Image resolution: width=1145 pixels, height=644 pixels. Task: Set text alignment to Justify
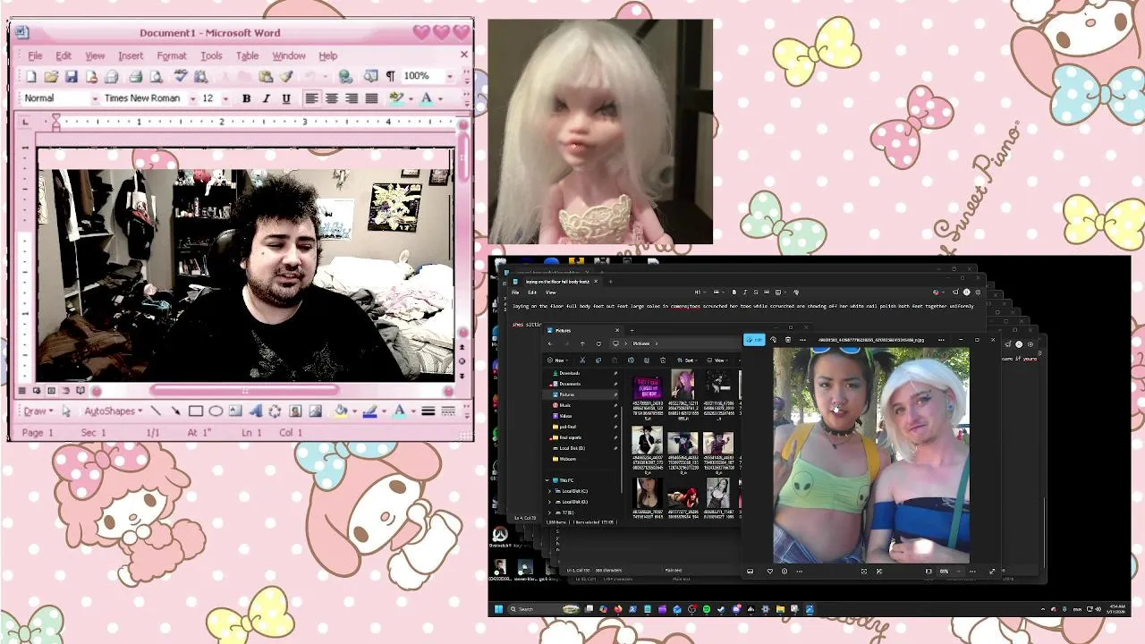pos(371,98)
